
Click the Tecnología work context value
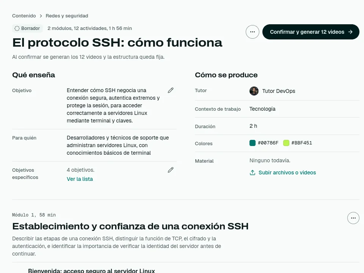(x=262, y=109)
